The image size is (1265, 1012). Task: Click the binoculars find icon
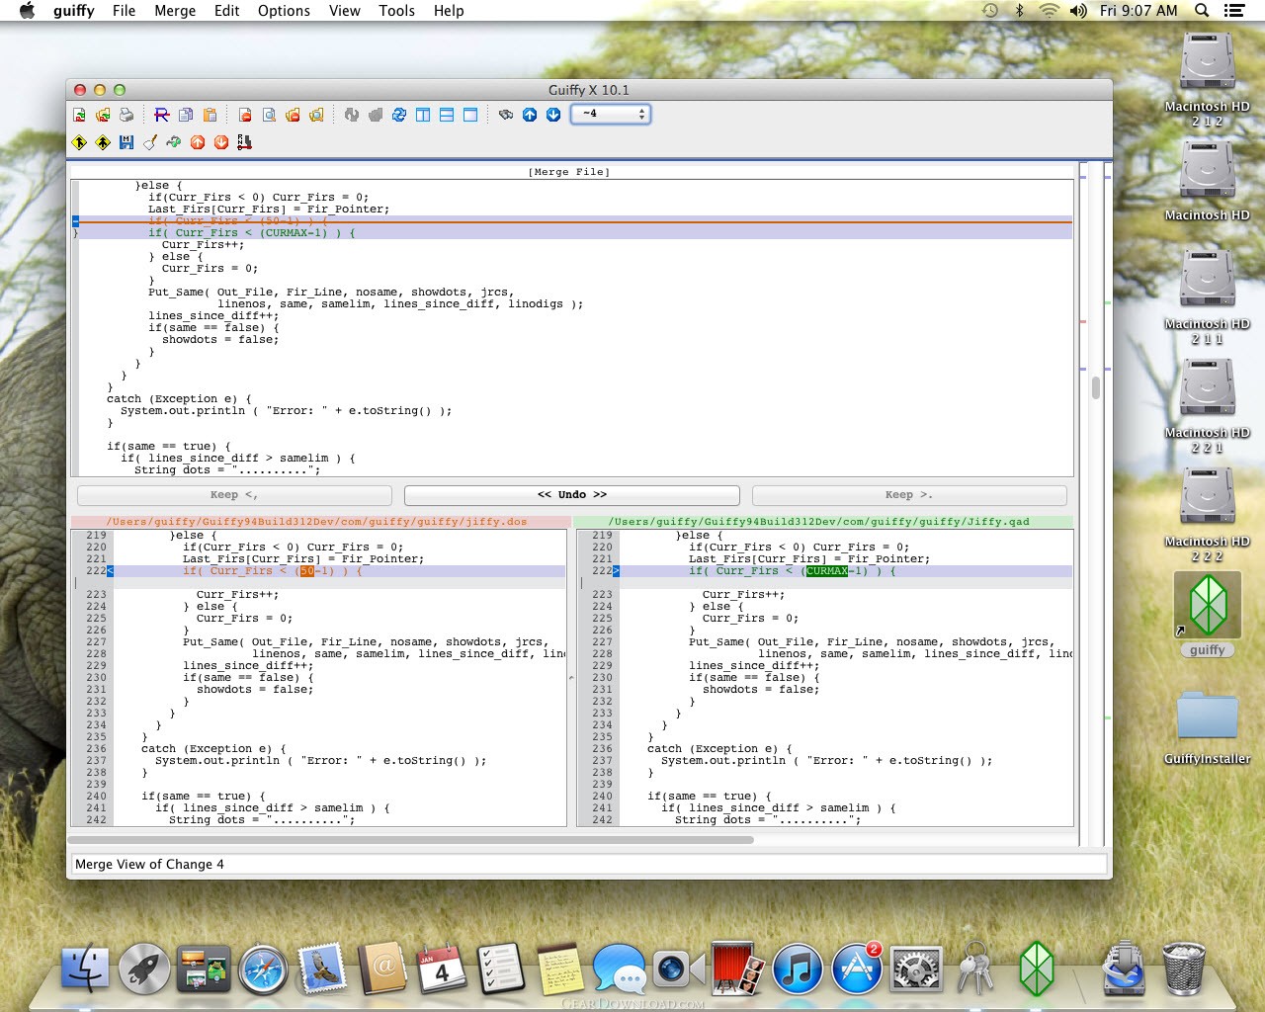(506, 115)
